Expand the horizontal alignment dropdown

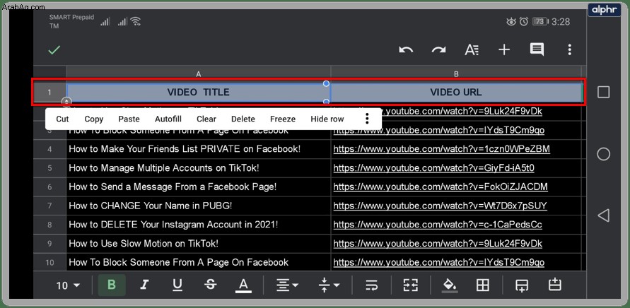pyautogui.click(x=287, y=285)
